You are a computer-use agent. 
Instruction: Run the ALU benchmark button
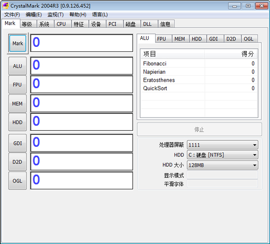pyautogui.click(x=18, y=66)
